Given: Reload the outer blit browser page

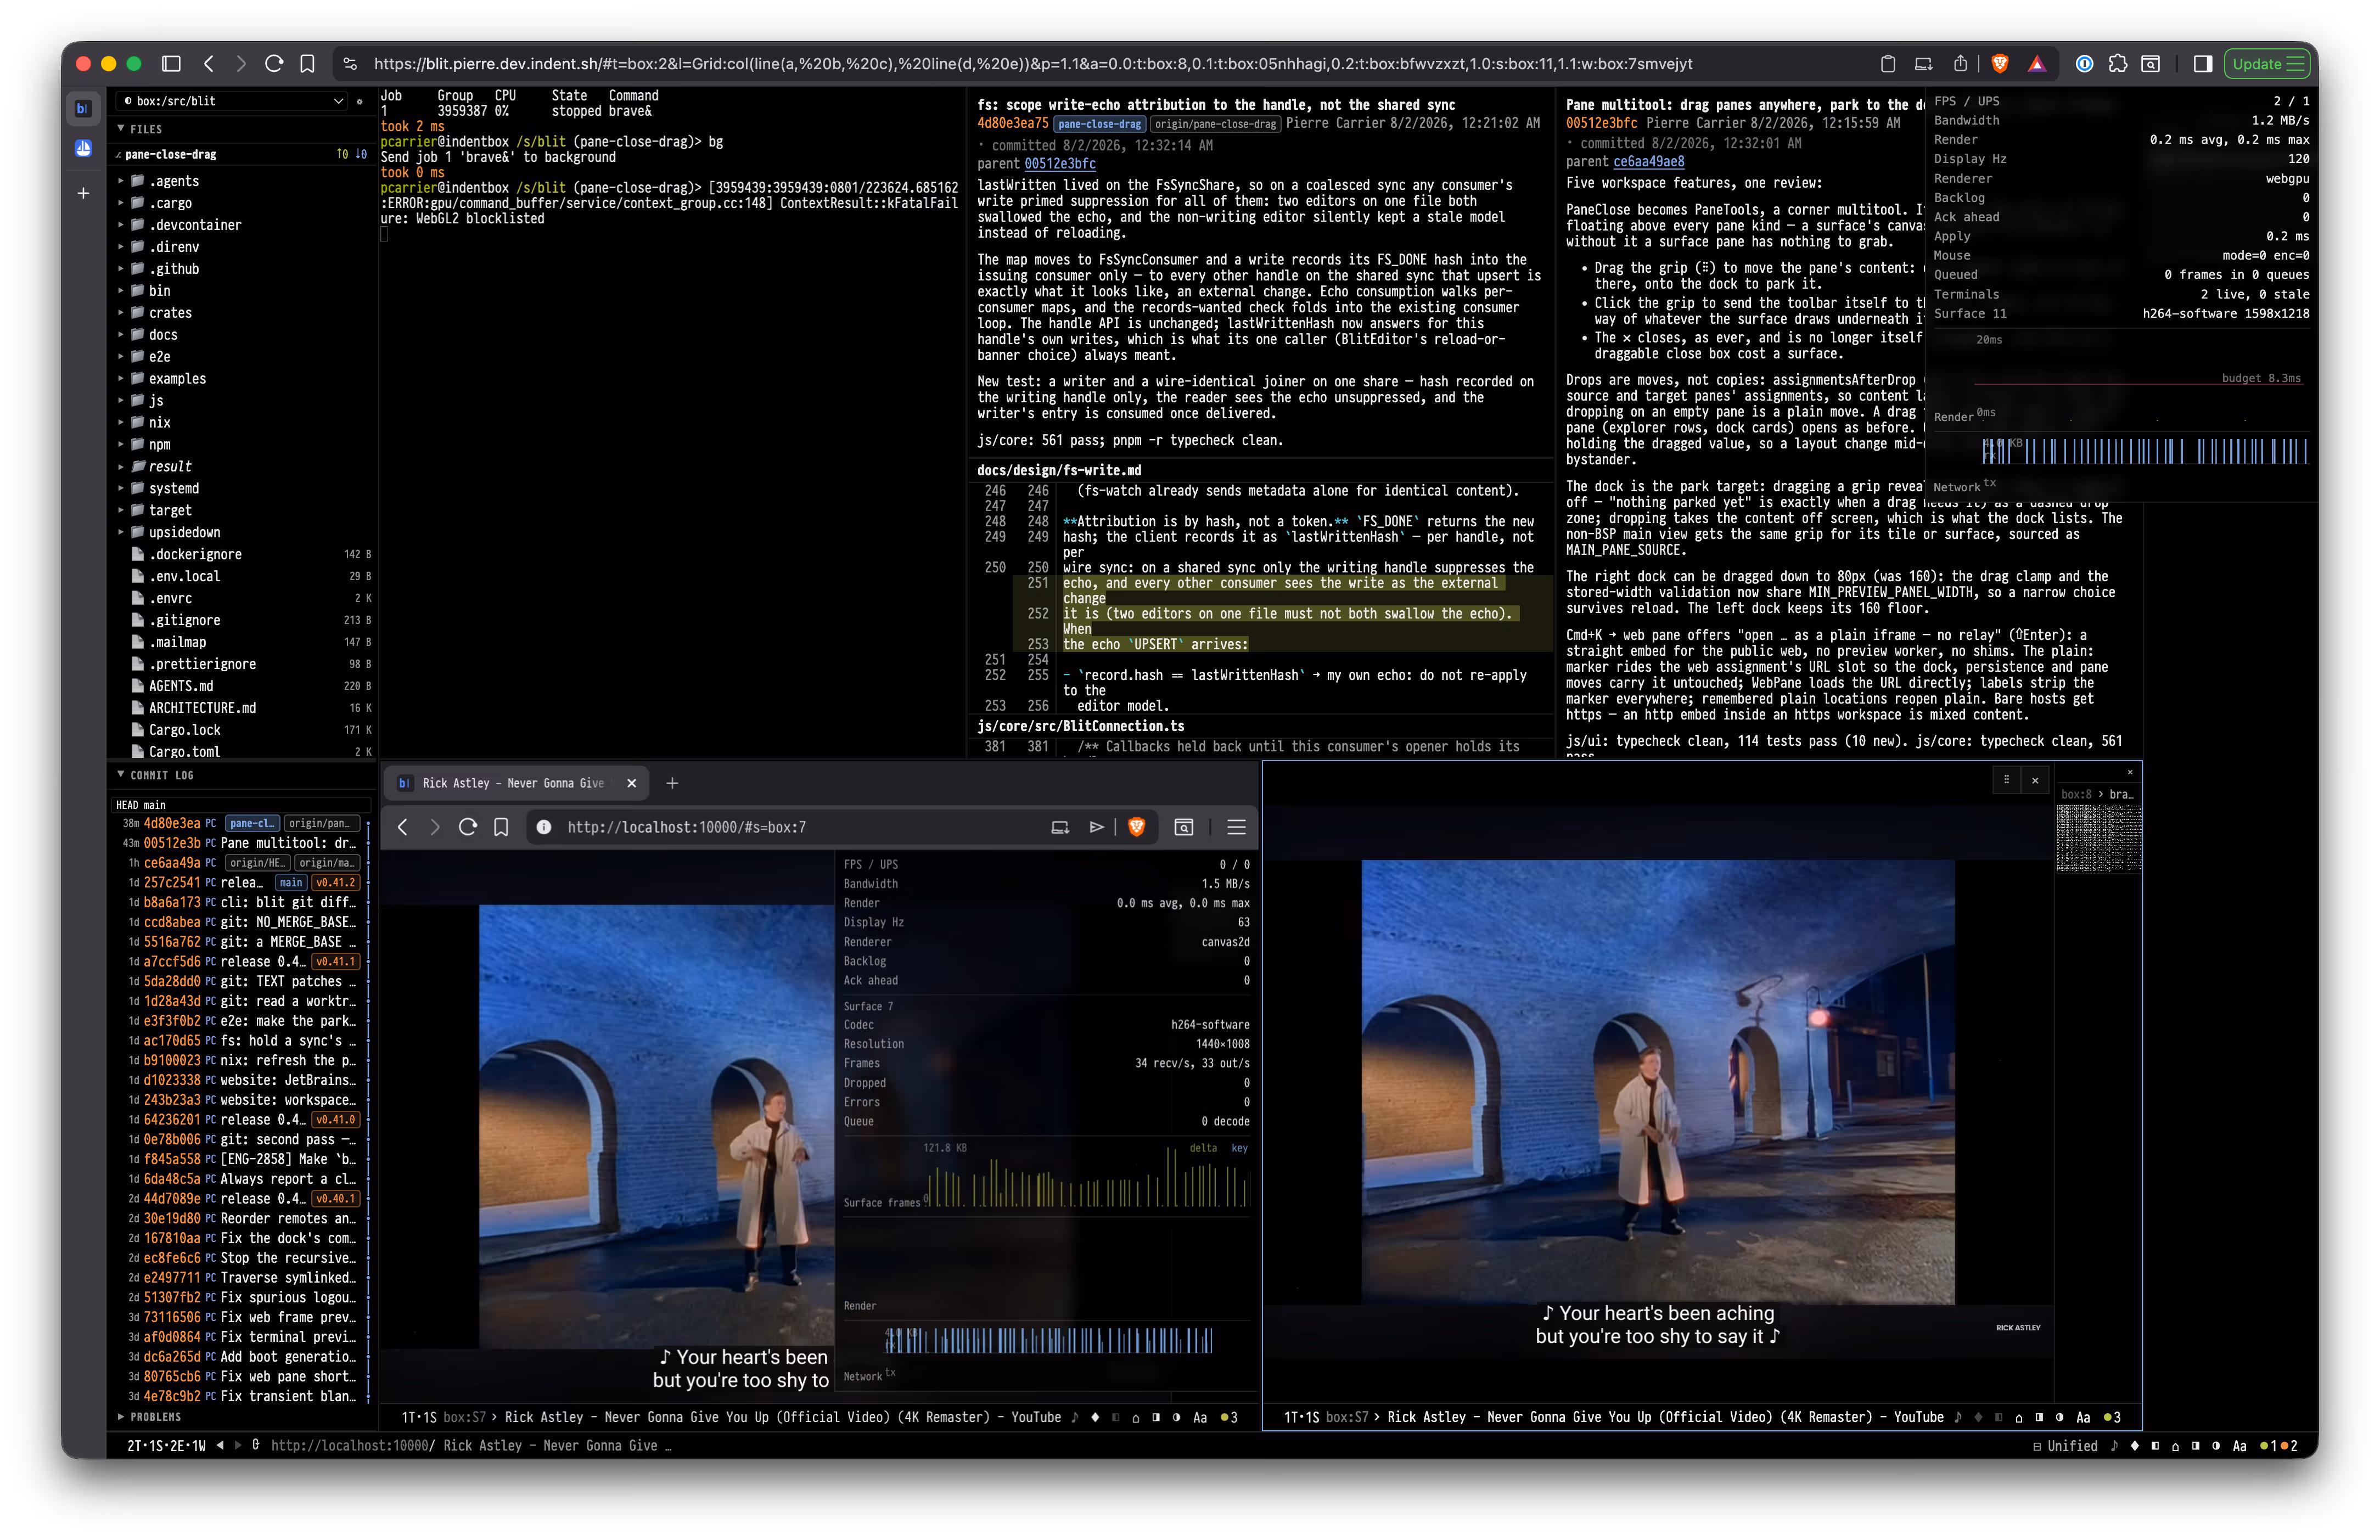Looking at the screenshot, I should (274, 64).
